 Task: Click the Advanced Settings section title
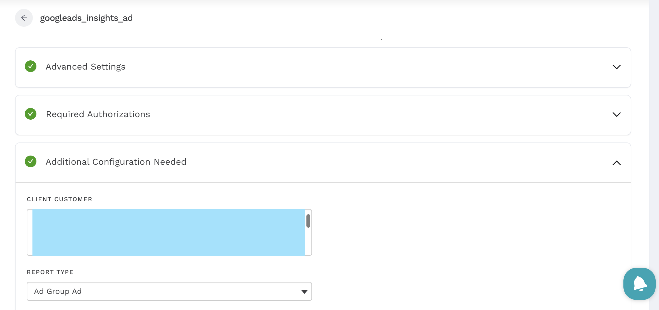point(86,67)
